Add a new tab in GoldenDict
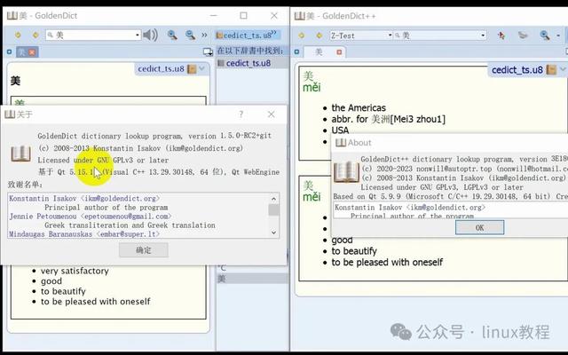The image size is (568, 355). tap(10, 52)
